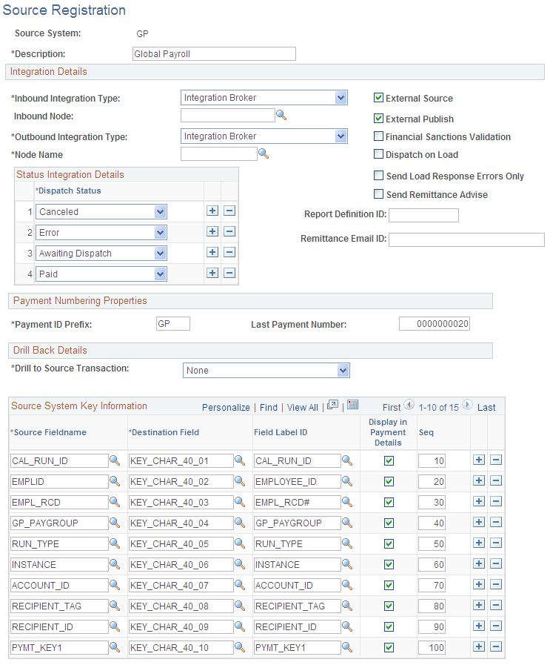Screen dimensions: 550x665
Task: Open the EMPLOYEE_ID Field Label lookup
Action: point(347,481)
